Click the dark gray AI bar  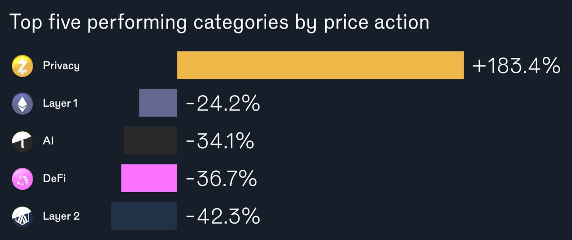coord(150,141)
